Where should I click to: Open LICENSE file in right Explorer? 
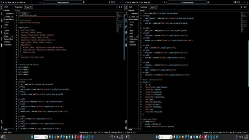[x=133, y=33]
